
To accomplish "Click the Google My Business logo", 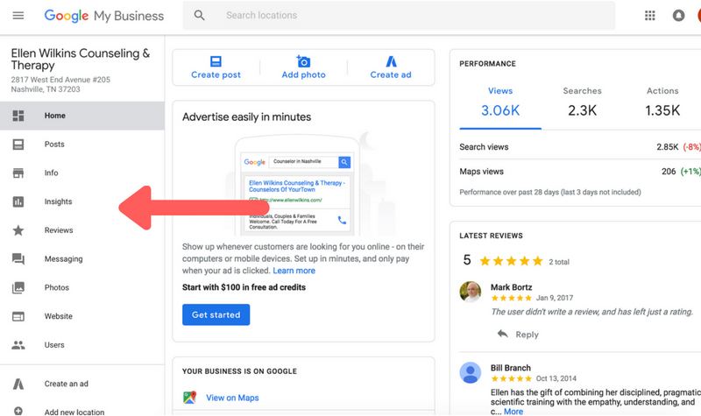I will pos(103,16).
